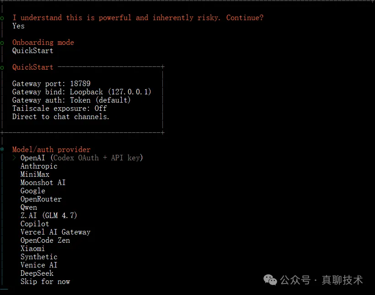Pick the Qwen provider

coord(29,208)
